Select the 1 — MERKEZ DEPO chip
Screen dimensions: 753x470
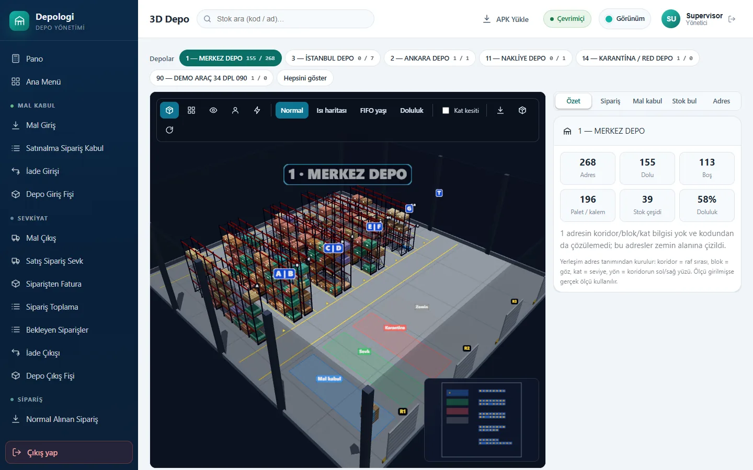[231, 58]
